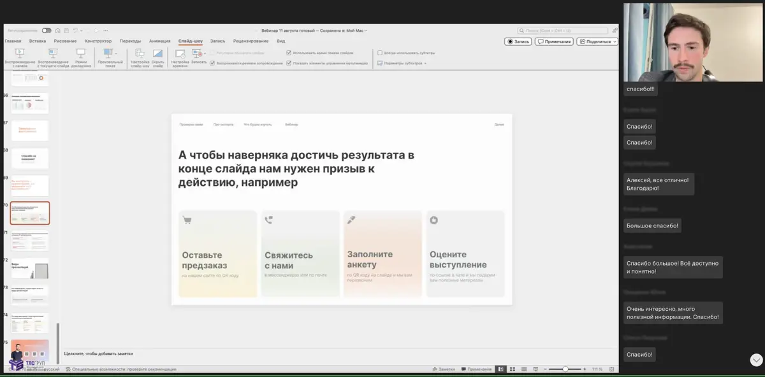Screen dimensions: 765x377
Task: Open the Рецензирование tab
Action: point(251,41)
